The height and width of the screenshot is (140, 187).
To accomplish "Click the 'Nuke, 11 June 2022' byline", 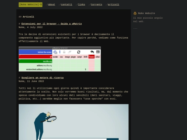I will 31,81.
